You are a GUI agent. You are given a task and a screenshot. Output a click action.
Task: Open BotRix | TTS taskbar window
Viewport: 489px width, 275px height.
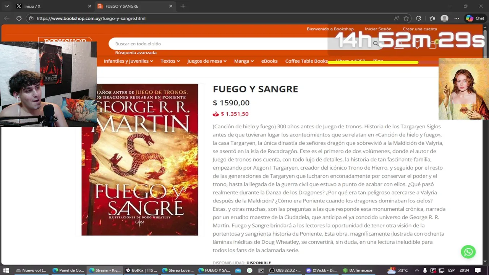(x=141, y=270)
